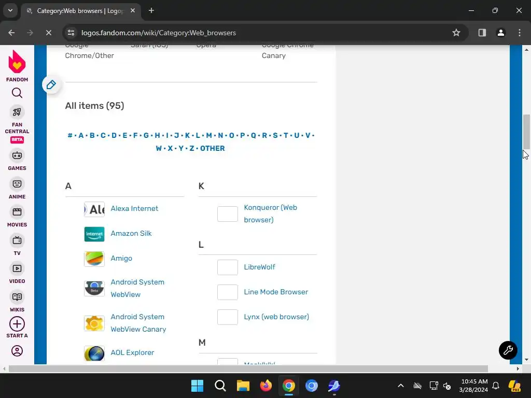
Task: Open Fan Central rocket icon
Action: pos(17,112)
